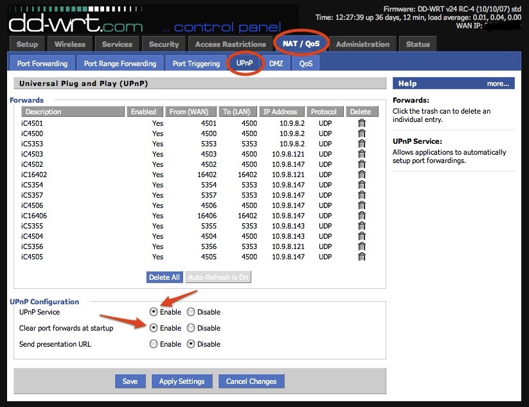
Task: Click the Enabled column header
Action: 145,112
